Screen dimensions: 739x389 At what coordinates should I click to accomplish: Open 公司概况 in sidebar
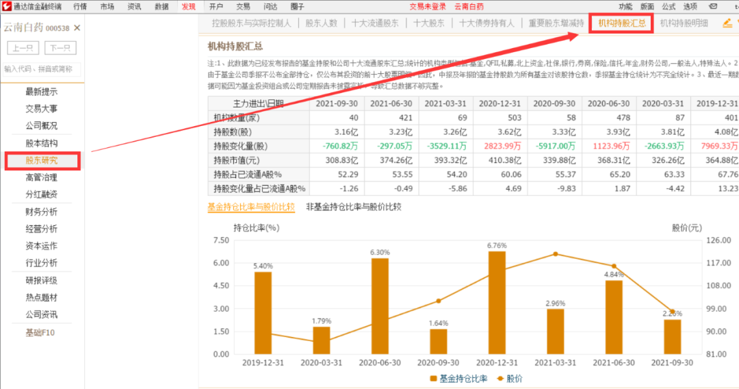(x=42, y=126)
